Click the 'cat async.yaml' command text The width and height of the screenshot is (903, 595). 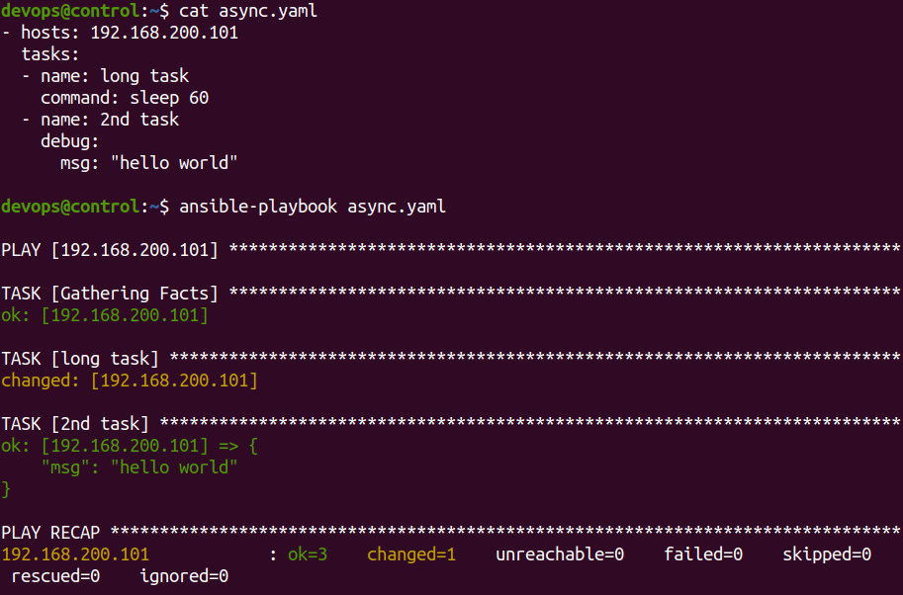coord(248,11)
